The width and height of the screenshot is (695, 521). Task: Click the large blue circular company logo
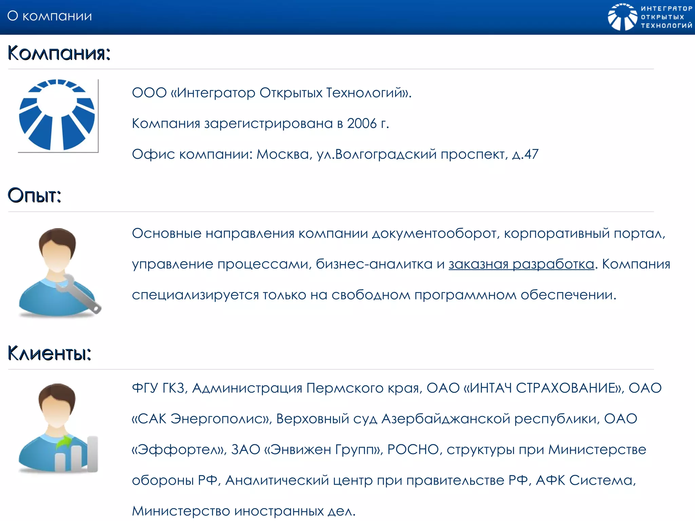(57, 115)
